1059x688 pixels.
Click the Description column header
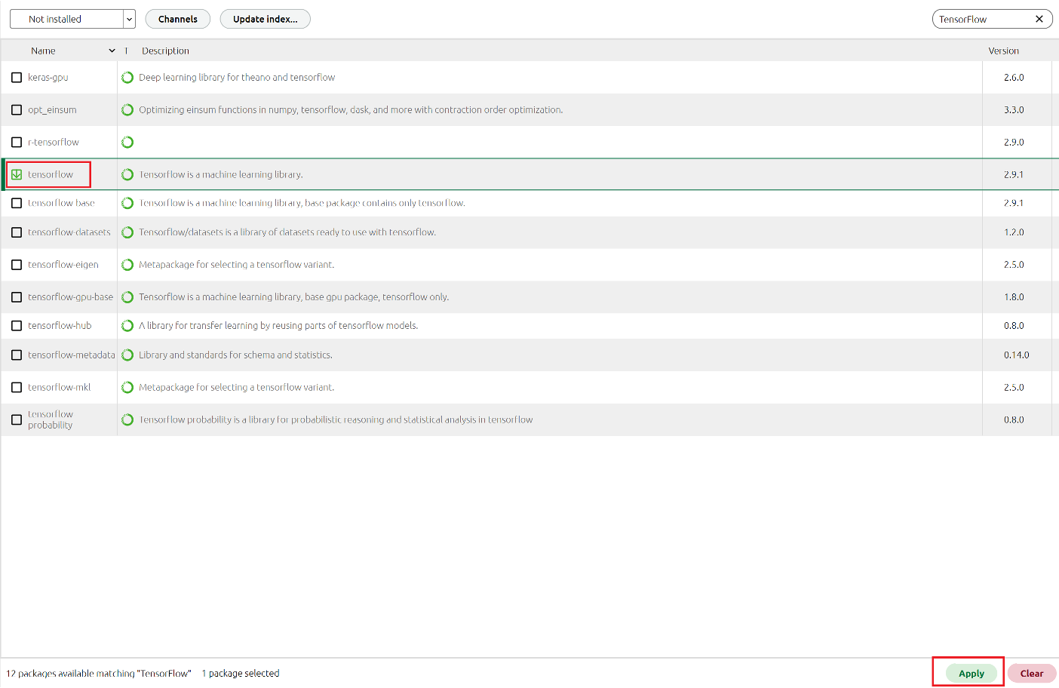[166, 51]
